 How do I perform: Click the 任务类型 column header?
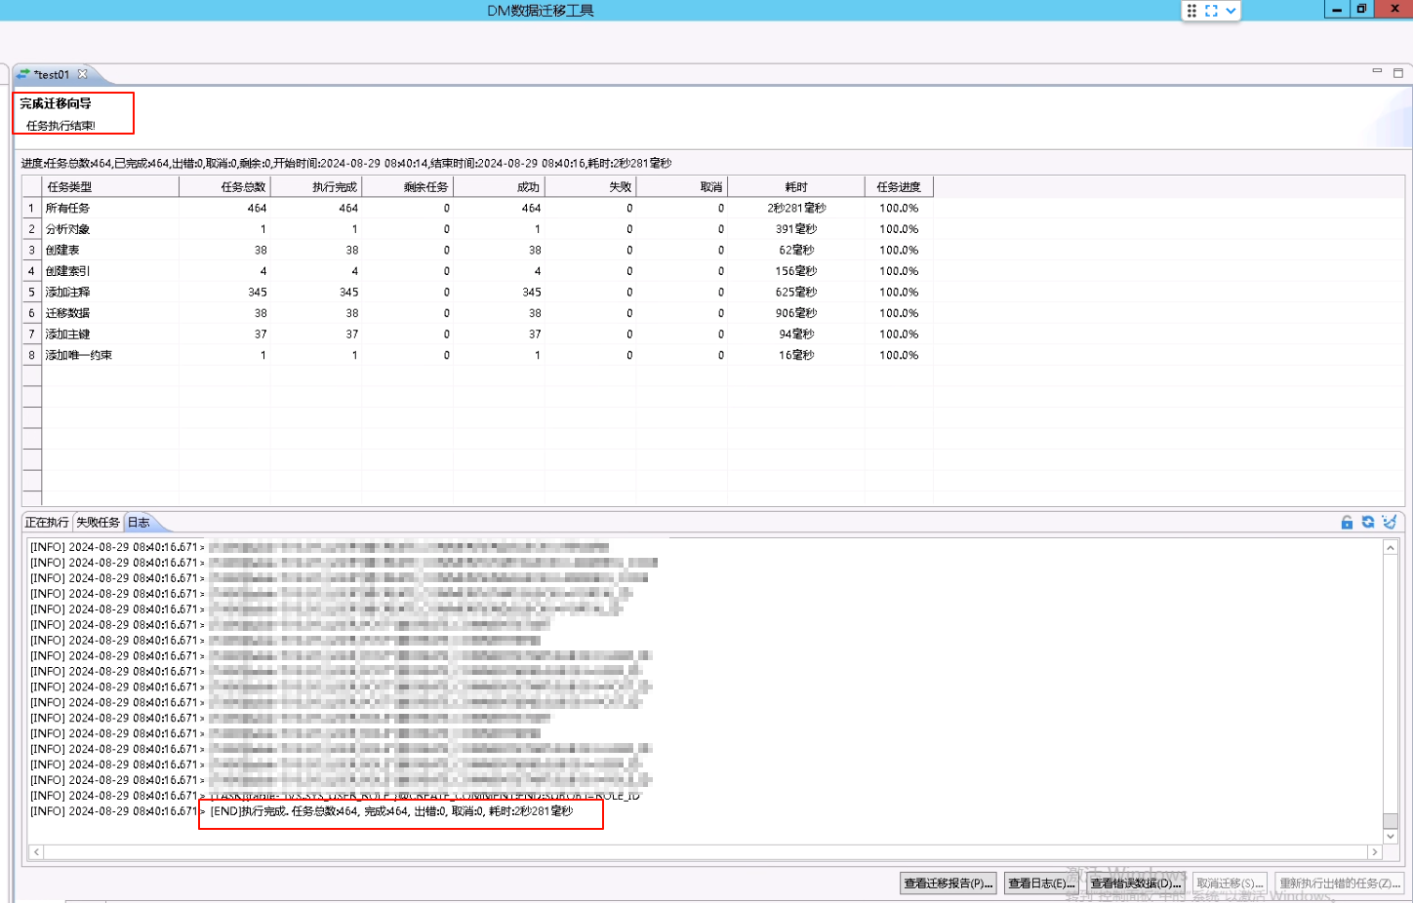pos(69,187)
